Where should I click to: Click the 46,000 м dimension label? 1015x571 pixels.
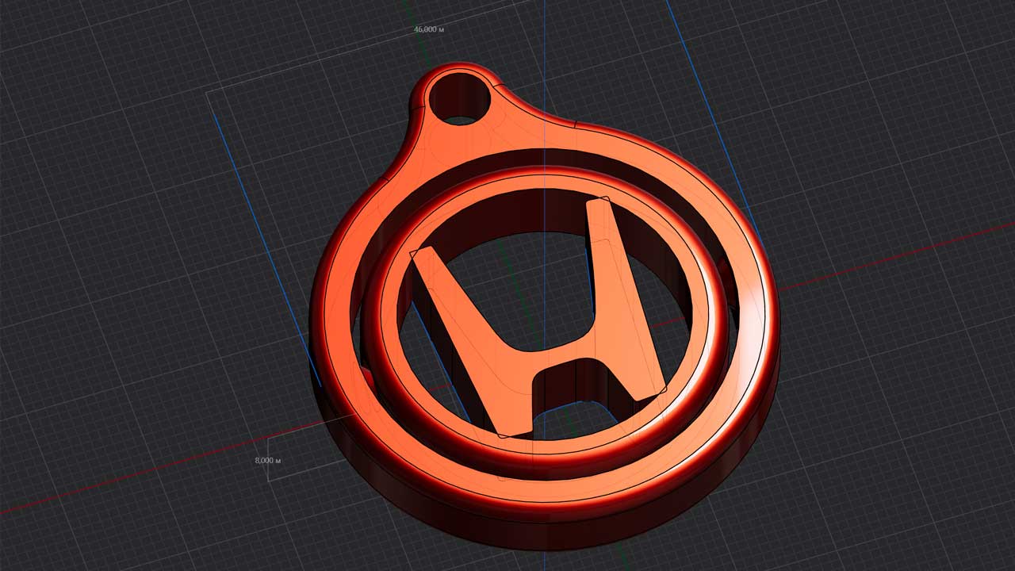pyautogui.click(x=428, y=29)
